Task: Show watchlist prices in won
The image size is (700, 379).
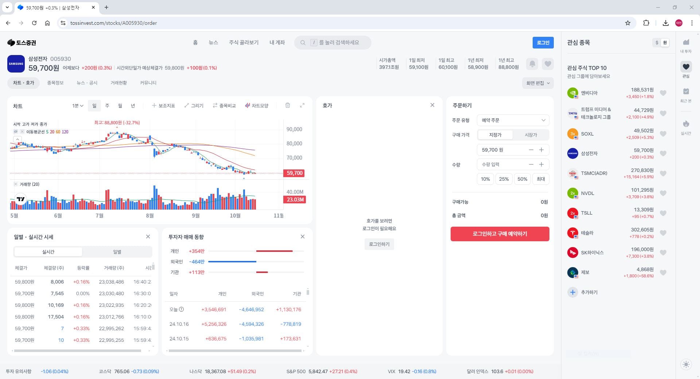Action: [x=665, y=43]
